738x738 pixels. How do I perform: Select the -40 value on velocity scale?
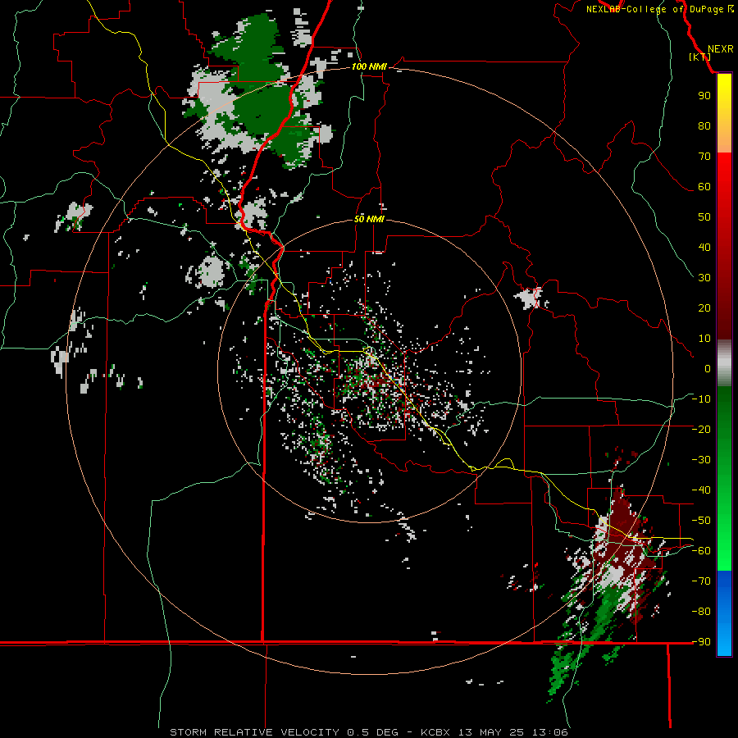[x=701, y=490]
